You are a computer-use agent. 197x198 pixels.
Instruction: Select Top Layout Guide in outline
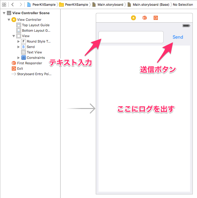tap(36, 25)
